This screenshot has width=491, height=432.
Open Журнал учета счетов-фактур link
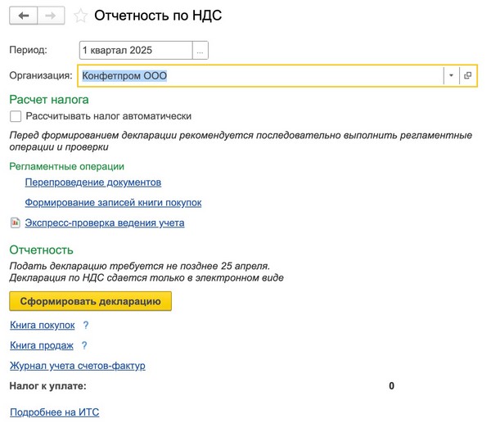point(77,366)
